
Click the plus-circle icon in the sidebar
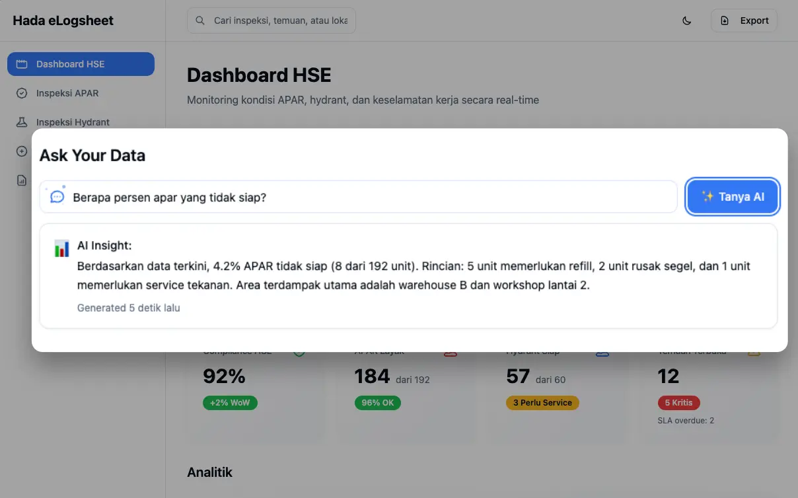point(22,151)
